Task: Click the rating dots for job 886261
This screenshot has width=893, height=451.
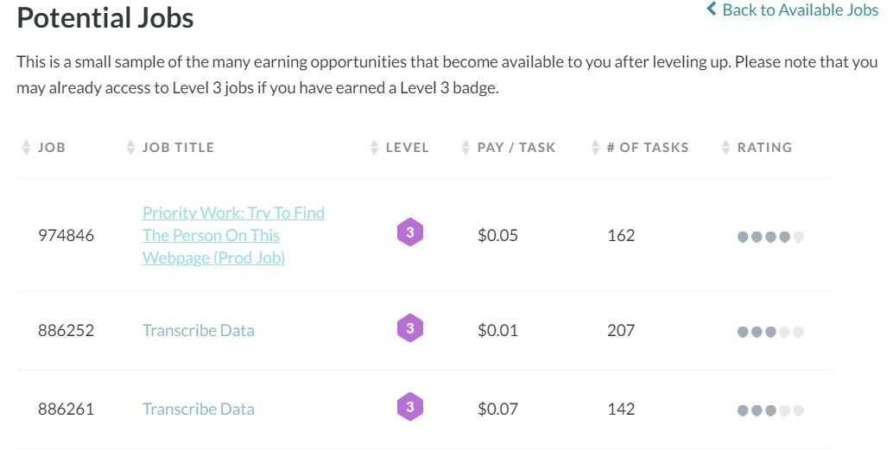Action: click(x=770, y=410)
